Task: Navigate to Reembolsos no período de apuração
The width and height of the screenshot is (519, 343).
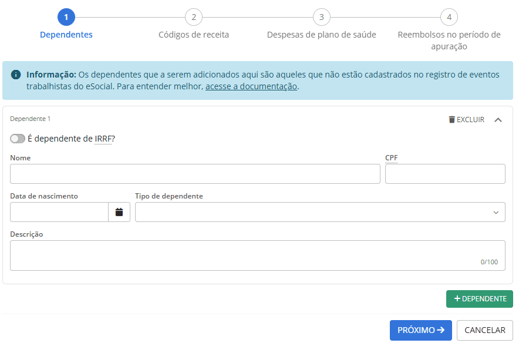Action: (x=449, y=18)
